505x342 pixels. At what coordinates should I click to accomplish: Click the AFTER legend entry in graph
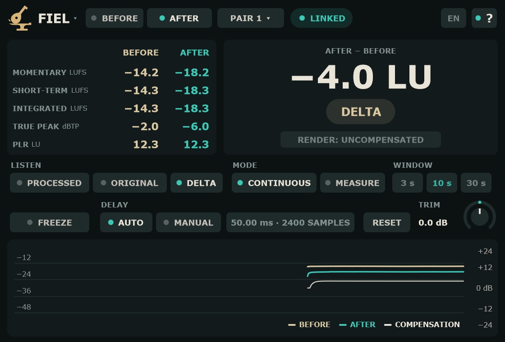point(358,324)
